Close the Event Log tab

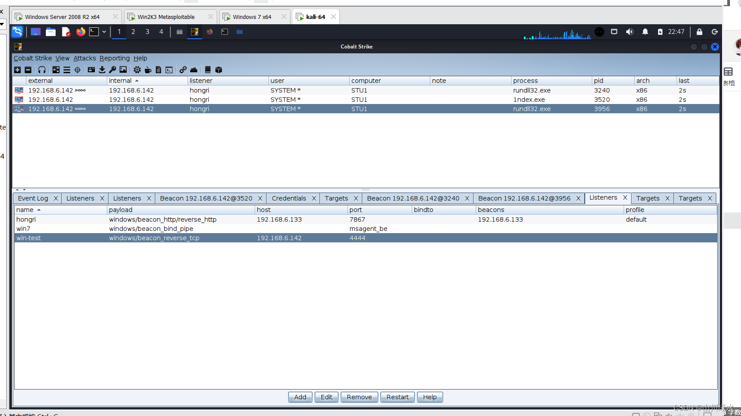[x=56, y=198]
